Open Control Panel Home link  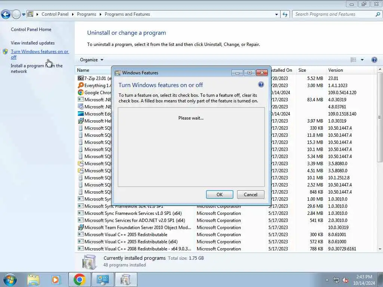point(31,29)
